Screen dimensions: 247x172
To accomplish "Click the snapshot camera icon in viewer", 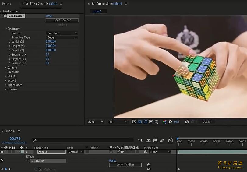I will (187, 122).
